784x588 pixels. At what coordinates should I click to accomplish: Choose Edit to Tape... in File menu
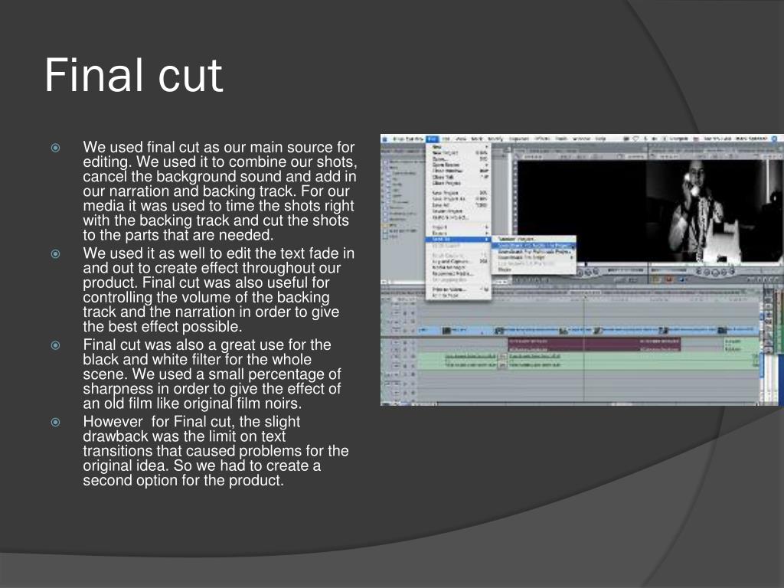point(458,296)
